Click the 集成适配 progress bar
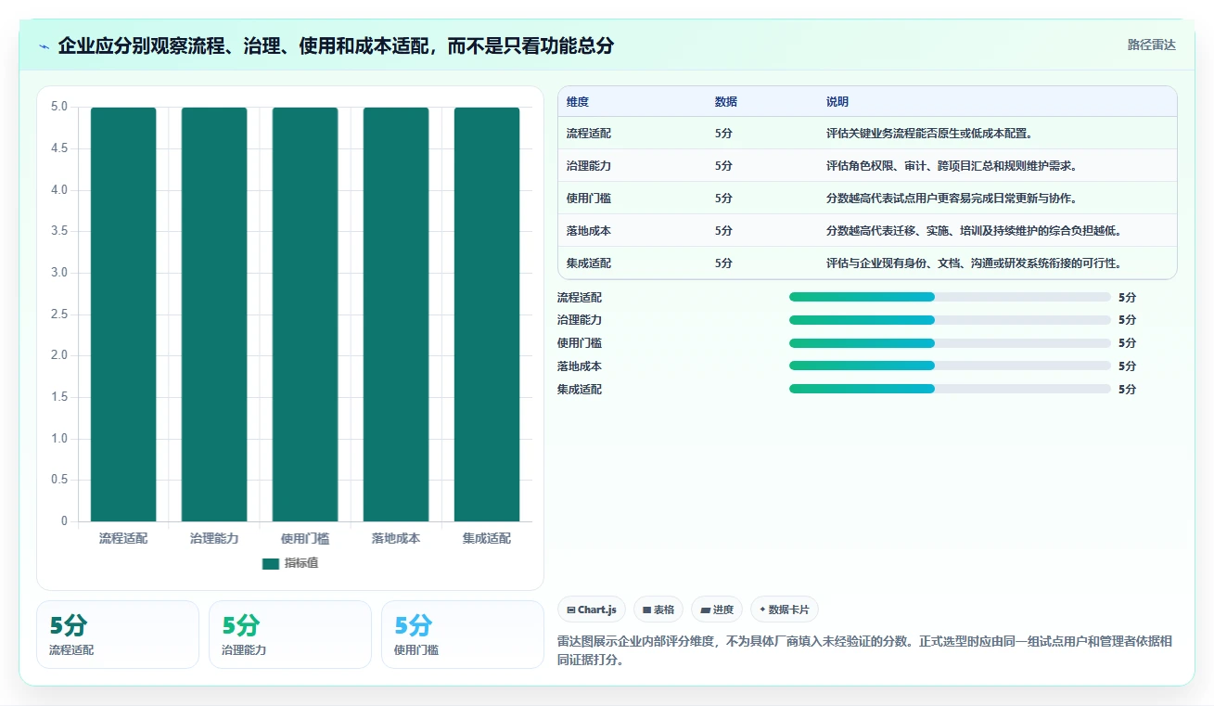The height and width of the screenshot is (706, 1214). click(x=950, y=389)
